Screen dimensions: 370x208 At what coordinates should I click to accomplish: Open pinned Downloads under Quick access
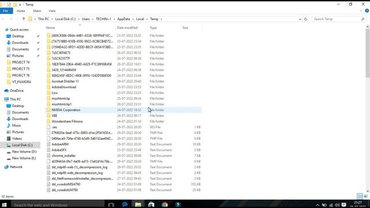(x=20, y=43)
